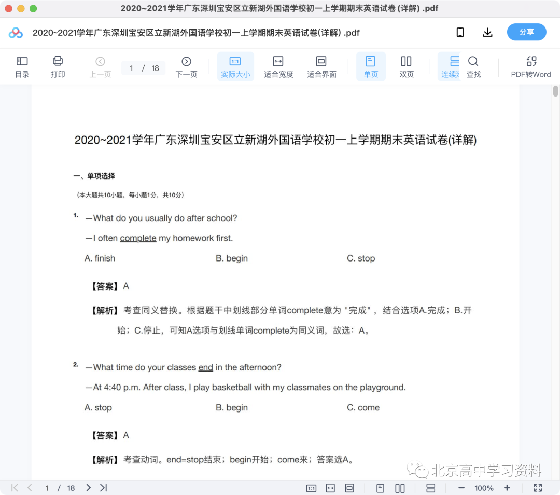Viewport: 560px width, 495px height.
Task: Click option C. stop in question 1
Action: 361,258
